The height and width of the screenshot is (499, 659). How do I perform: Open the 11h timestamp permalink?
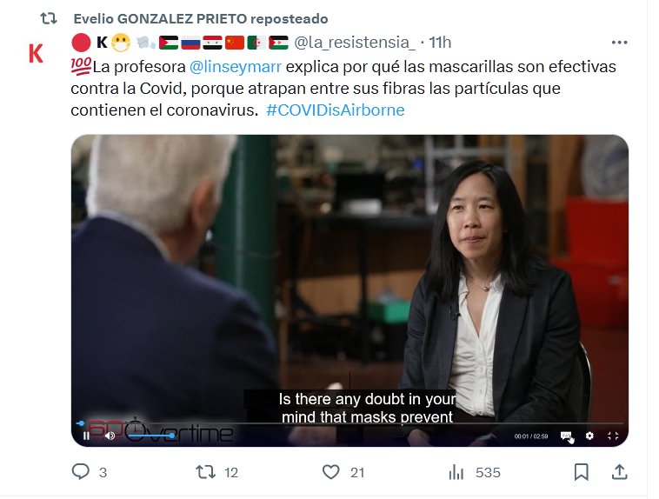pyautogui.click(x=440, y=43)
